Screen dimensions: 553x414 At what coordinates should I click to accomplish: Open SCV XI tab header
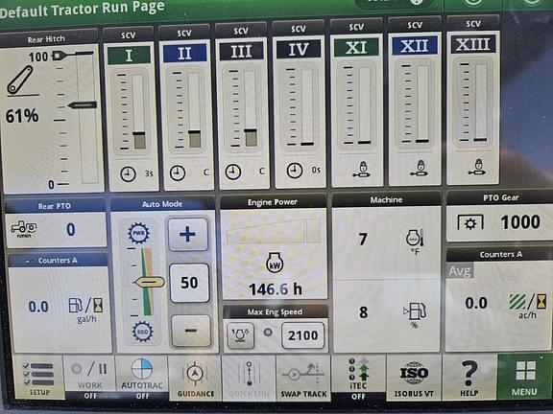(356, 48)
